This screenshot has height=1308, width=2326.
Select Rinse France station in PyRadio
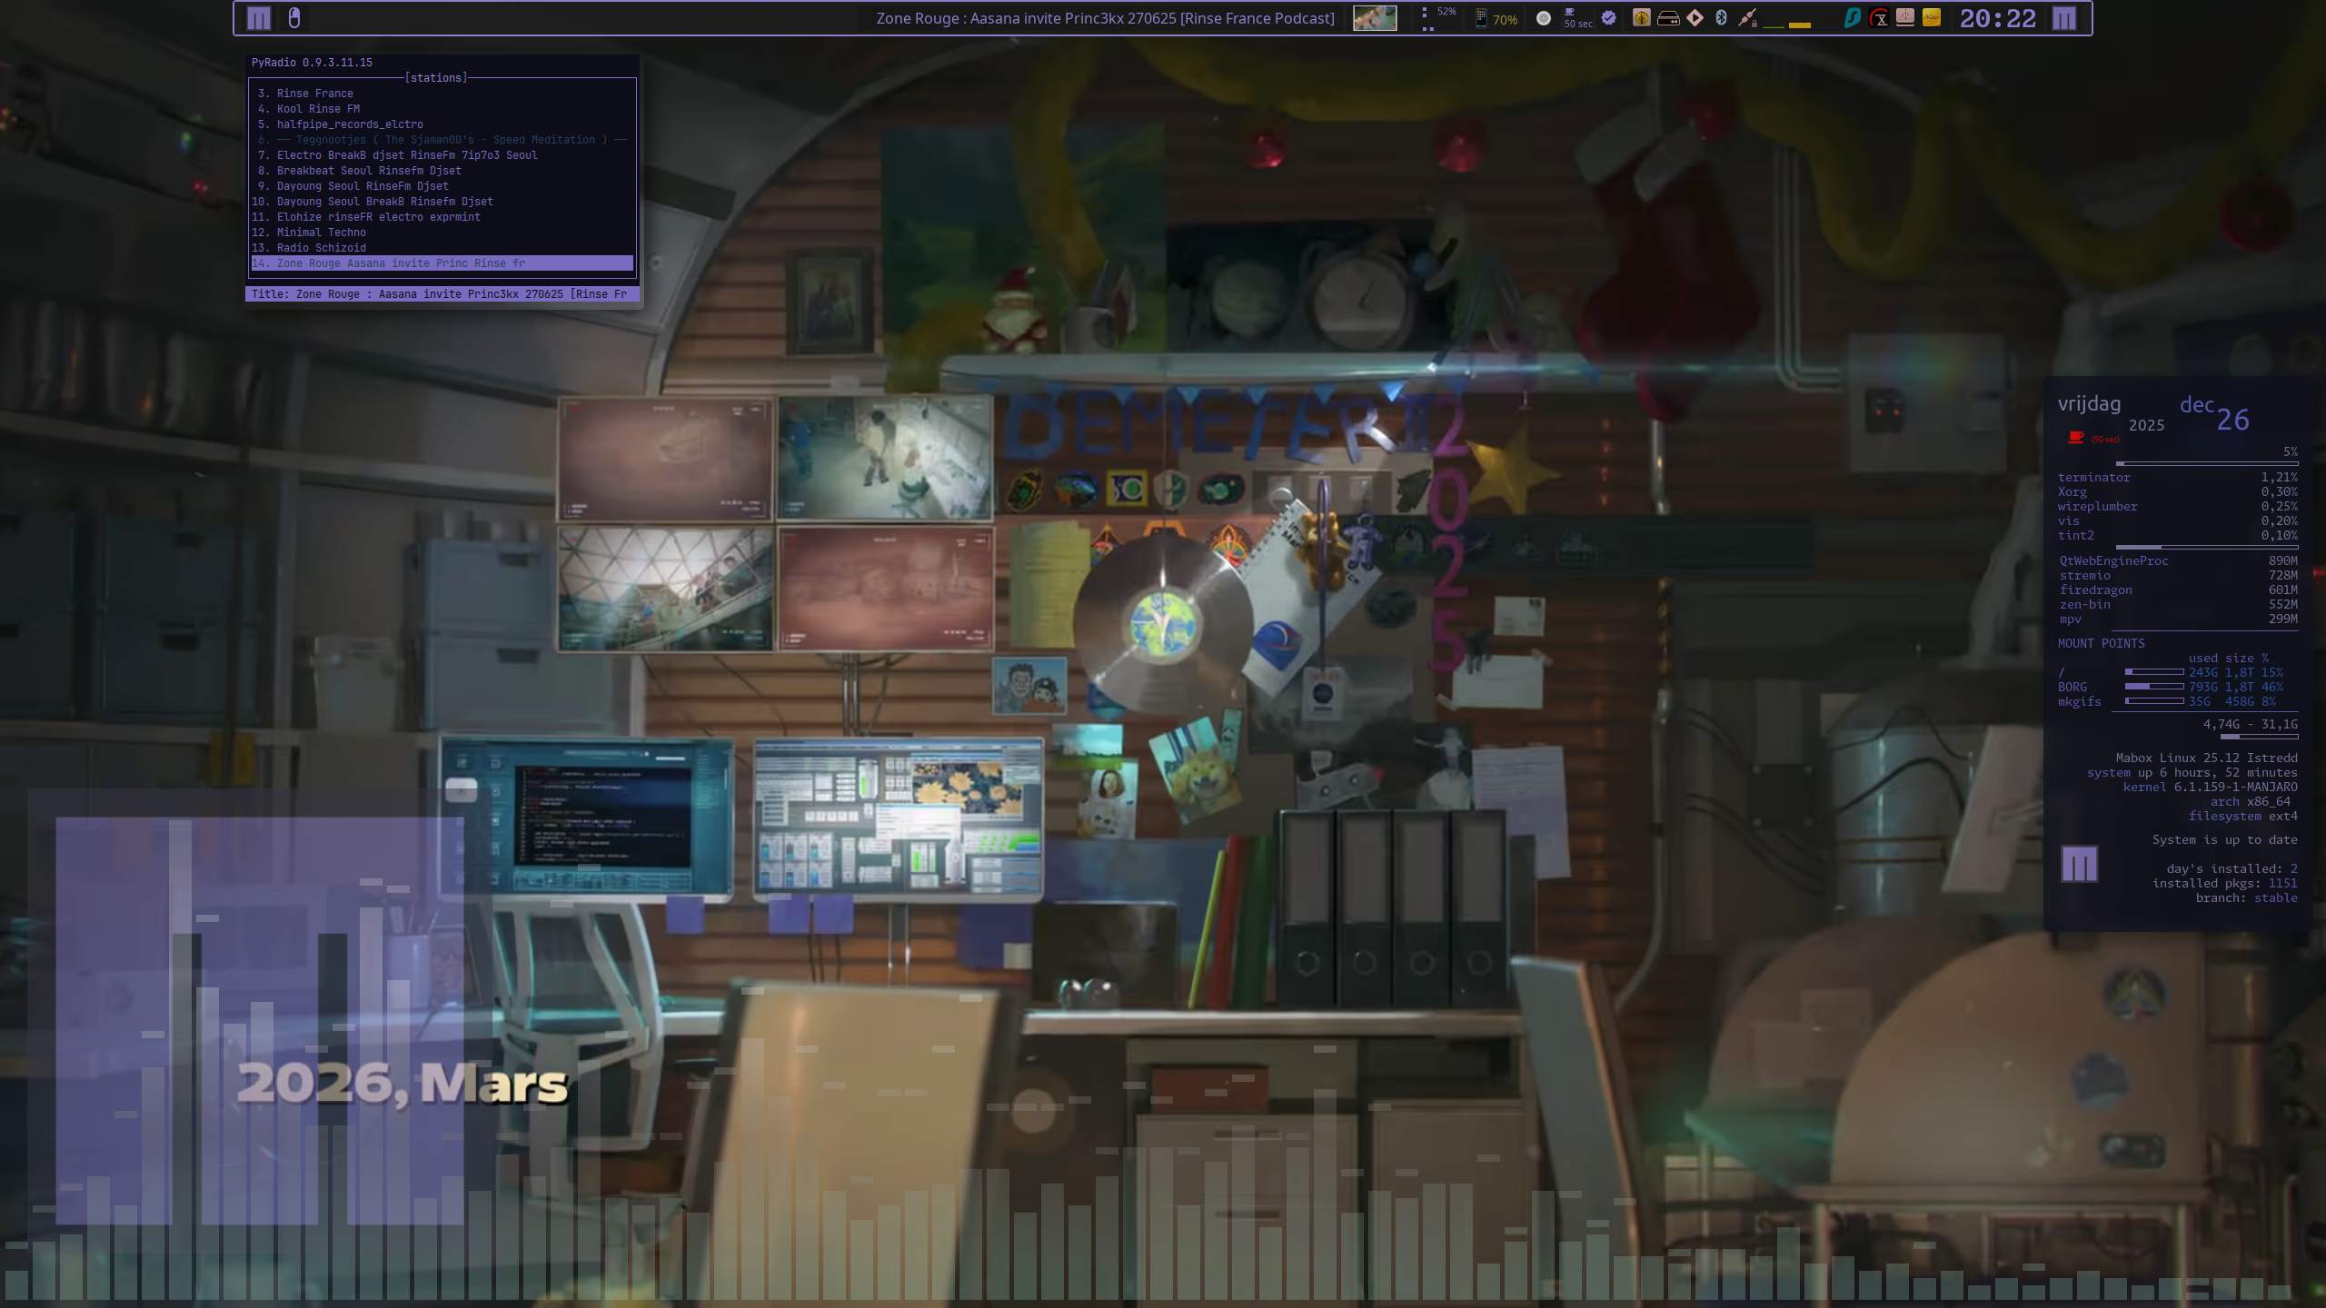(x=314, y=94)
